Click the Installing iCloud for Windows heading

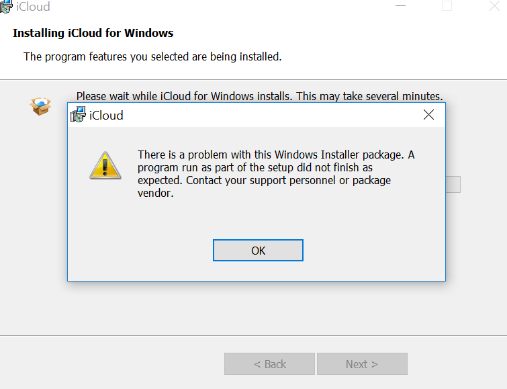[93, 33]
